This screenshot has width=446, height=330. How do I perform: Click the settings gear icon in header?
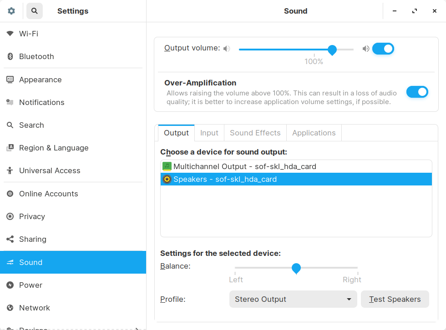coord(11,11)
